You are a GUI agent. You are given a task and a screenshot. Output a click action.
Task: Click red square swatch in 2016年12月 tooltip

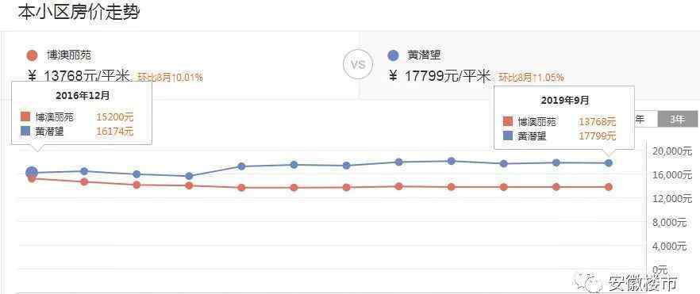point(25,117)
